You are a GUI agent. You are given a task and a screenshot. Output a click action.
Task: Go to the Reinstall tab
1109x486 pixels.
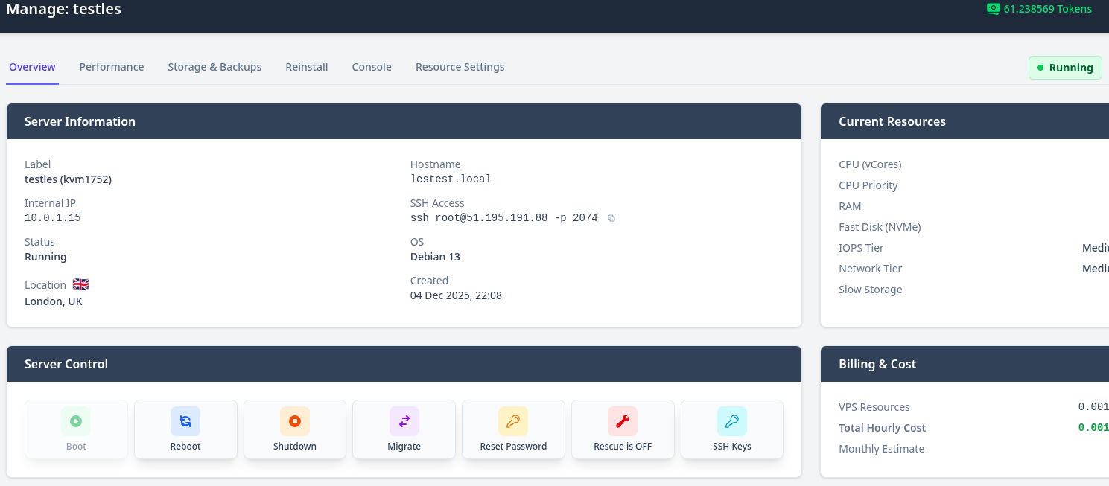coord(307,67)
